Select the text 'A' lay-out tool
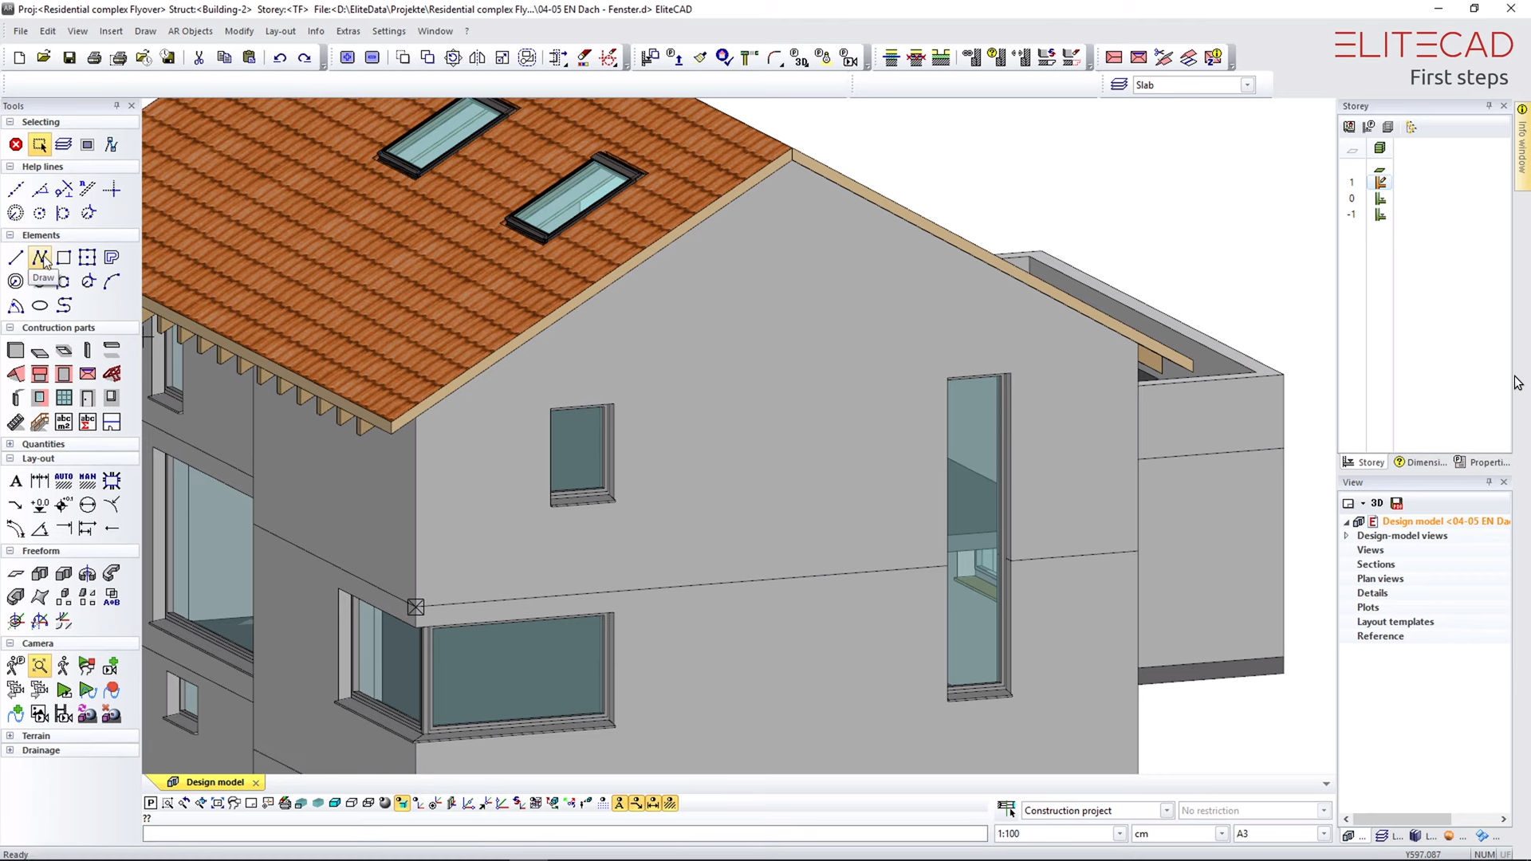Screen dimensions: 1531x861 point(15,481)
